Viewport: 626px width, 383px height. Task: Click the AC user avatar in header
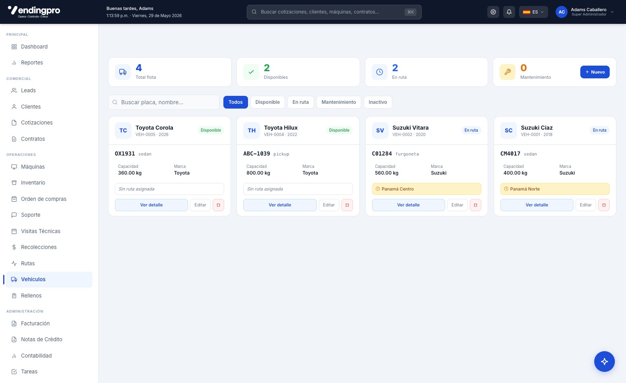561,12
